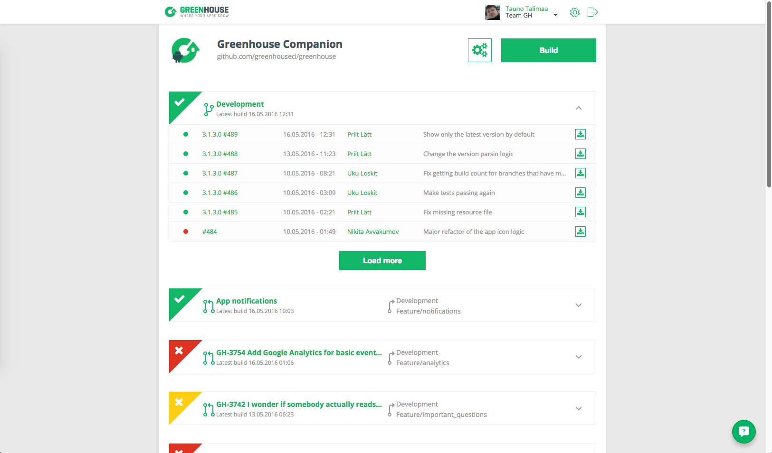Click author Priit Lätt on build #489
Image resolution: width=772 pixels, height=453 pixels.
(x=359, y=134)
